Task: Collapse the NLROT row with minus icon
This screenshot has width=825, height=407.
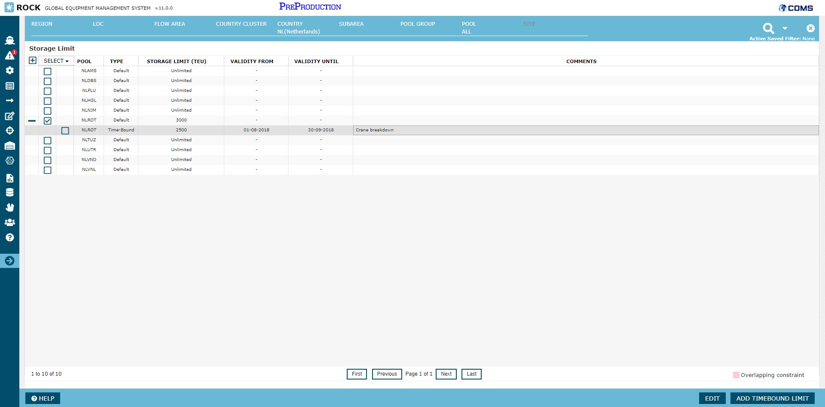Action: 32,121
